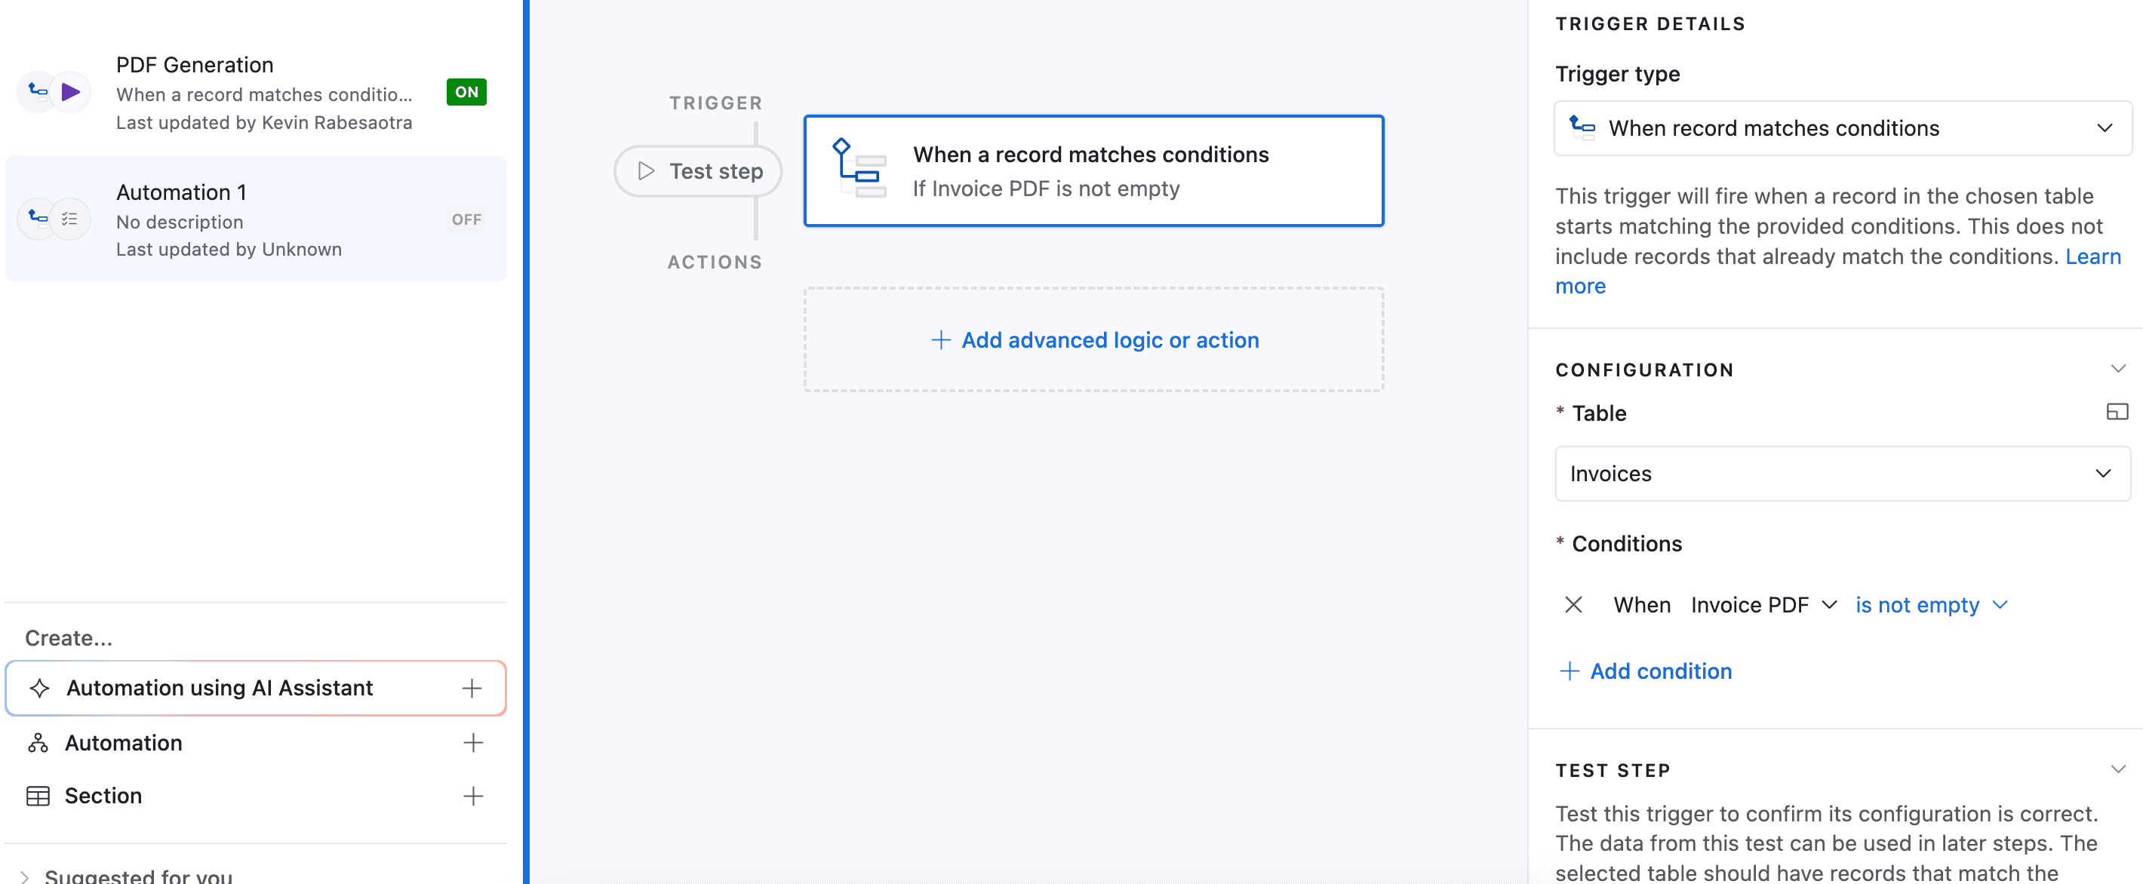Collapse the Configuration section chevron
Screen dimensions: 2143x884
2117,368
